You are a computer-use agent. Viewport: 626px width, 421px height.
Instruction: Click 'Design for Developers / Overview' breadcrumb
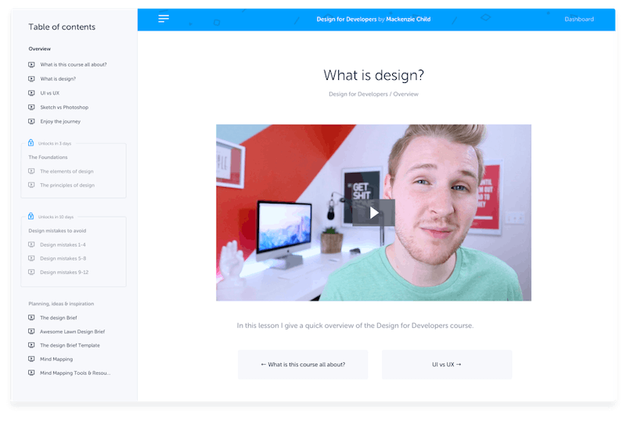(x=374, y=94)
